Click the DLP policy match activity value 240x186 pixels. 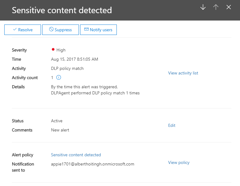67,68
